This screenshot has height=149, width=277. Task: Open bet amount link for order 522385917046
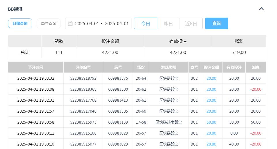click(x=211, y=111)
